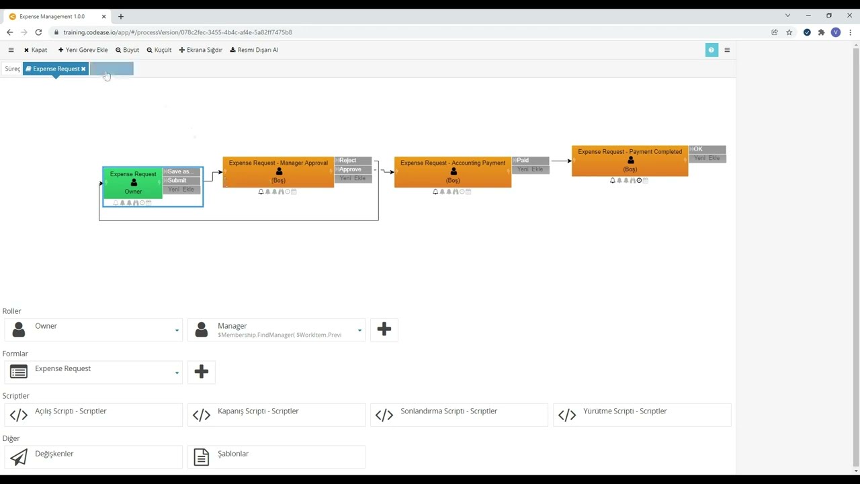Click the person icon on Manager Approval node
Screen dimensions: 860x484
pos(279,172)
